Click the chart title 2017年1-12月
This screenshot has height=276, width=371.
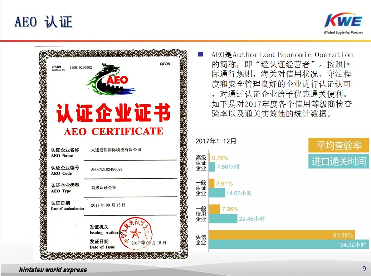216,141
